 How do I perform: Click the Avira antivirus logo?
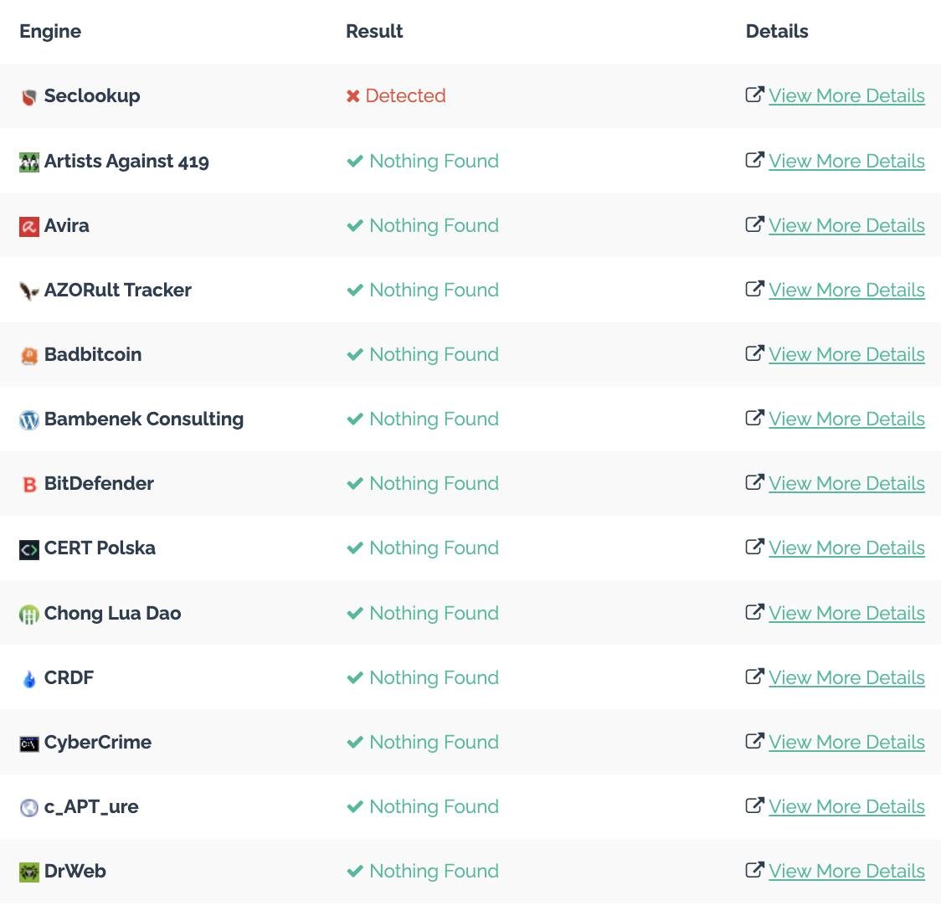29,224
